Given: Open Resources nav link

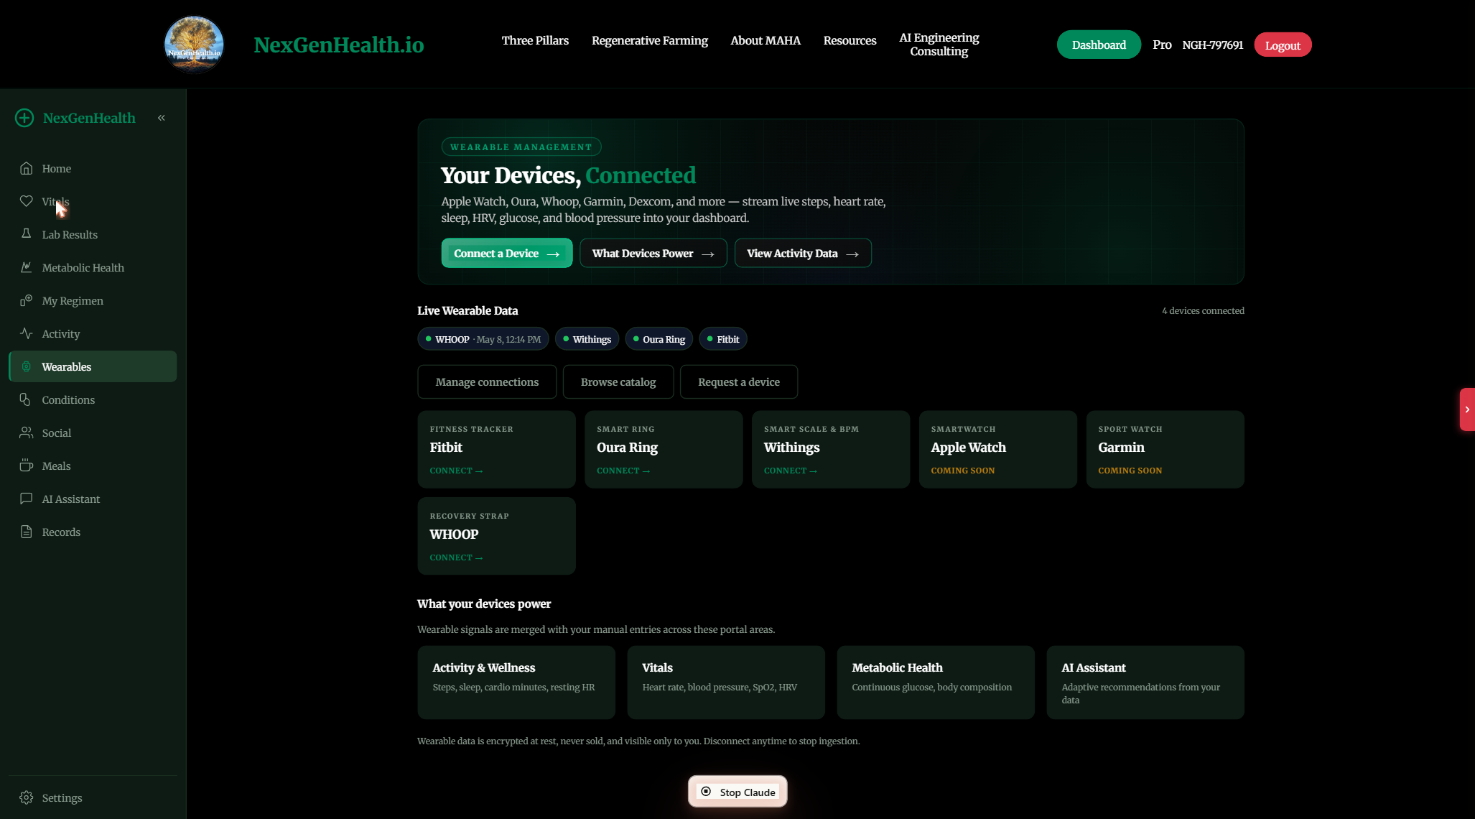Looking at the screenshot, I should pos(850,40).
